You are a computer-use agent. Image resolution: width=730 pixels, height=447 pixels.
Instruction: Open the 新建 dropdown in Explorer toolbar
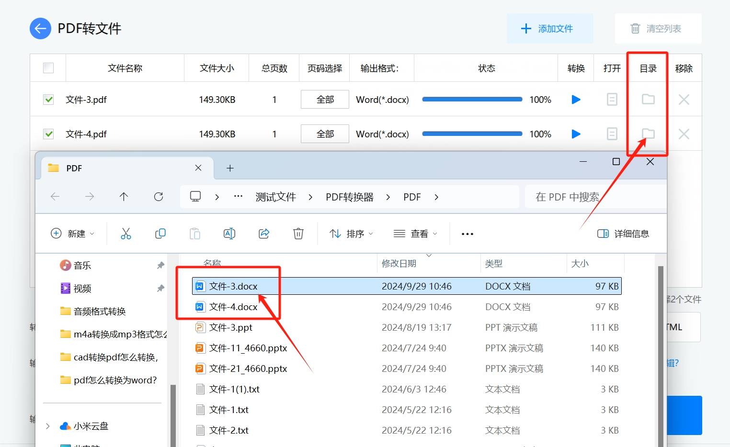(x=73, y=234)
